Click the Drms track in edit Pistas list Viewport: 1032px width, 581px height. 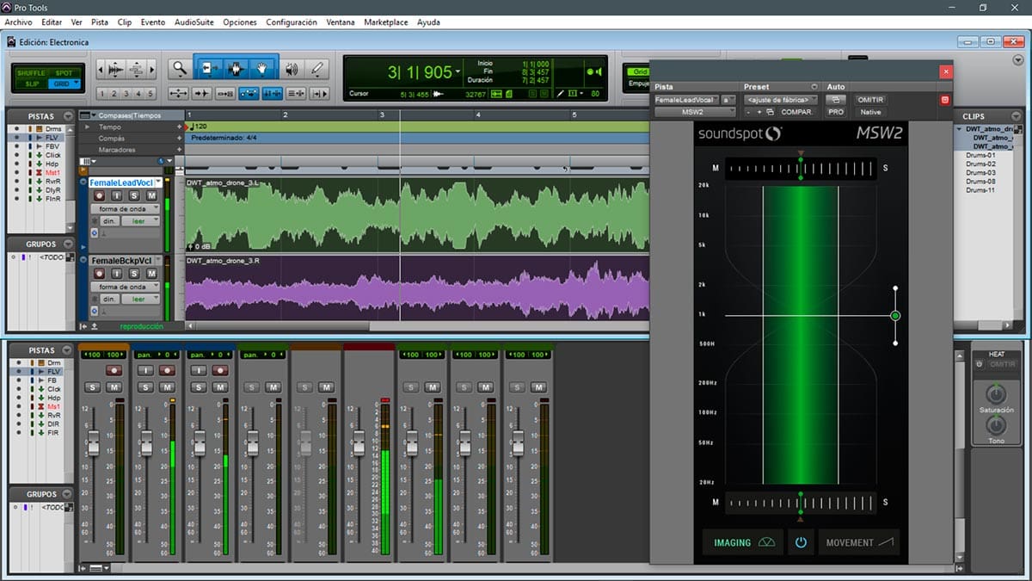(x=53, y=129)
